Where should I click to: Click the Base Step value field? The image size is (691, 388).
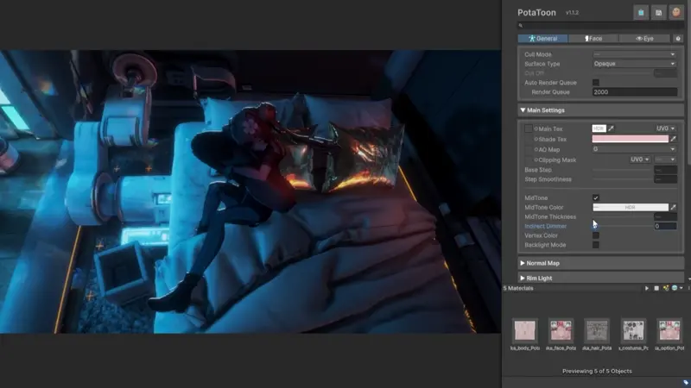tap(665, 170)
